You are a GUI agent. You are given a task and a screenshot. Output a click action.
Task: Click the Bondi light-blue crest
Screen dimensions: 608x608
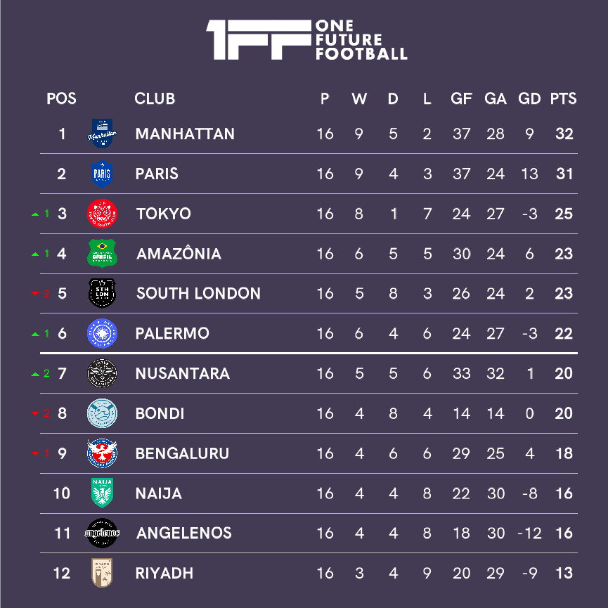pyautogui.click(x=102, y=413)
